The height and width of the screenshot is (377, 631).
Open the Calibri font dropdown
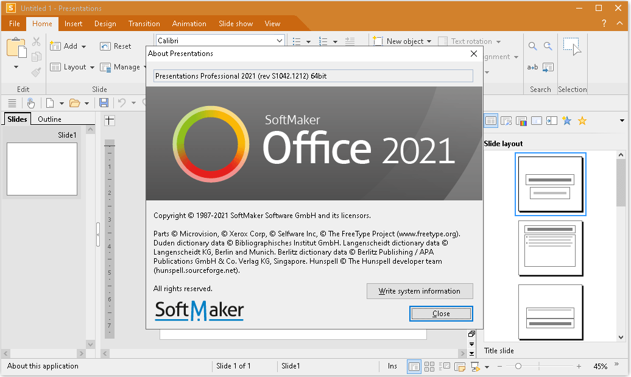click(x=280, y=41)
